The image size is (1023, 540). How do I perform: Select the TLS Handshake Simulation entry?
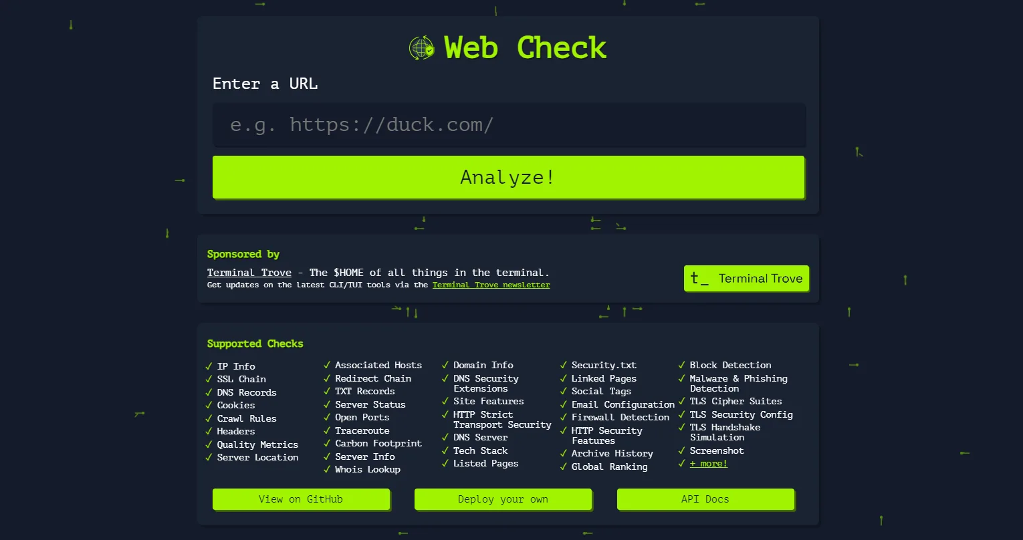(x=725, y=432)
